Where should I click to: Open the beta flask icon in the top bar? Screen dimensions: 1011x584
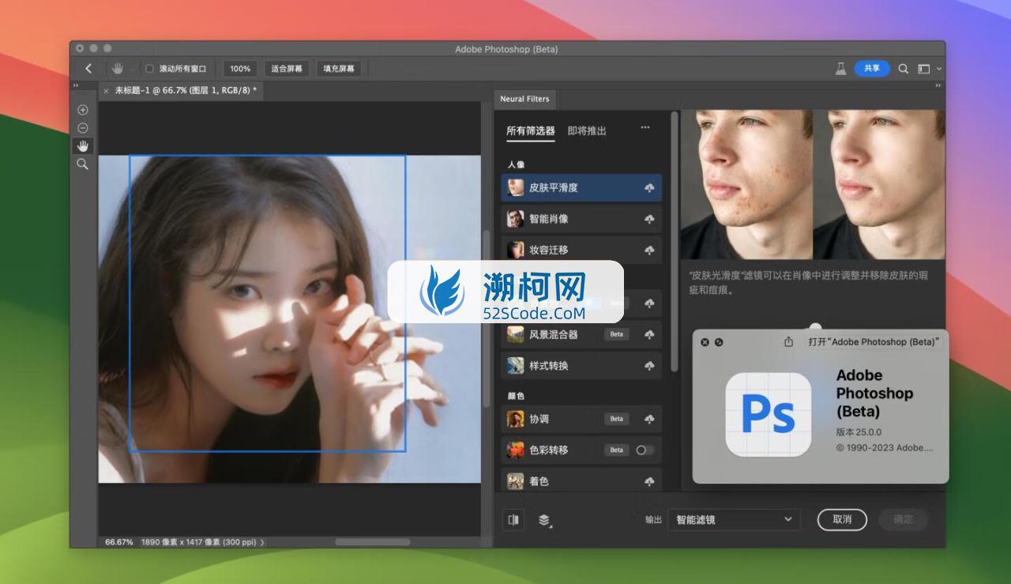pyautogui.click(x=841, y=69)
